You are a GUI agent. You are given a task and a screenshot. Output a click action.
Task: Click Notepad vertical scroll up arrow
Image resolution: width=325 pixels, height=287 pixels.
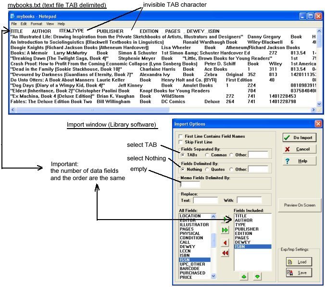coord(319,31)
